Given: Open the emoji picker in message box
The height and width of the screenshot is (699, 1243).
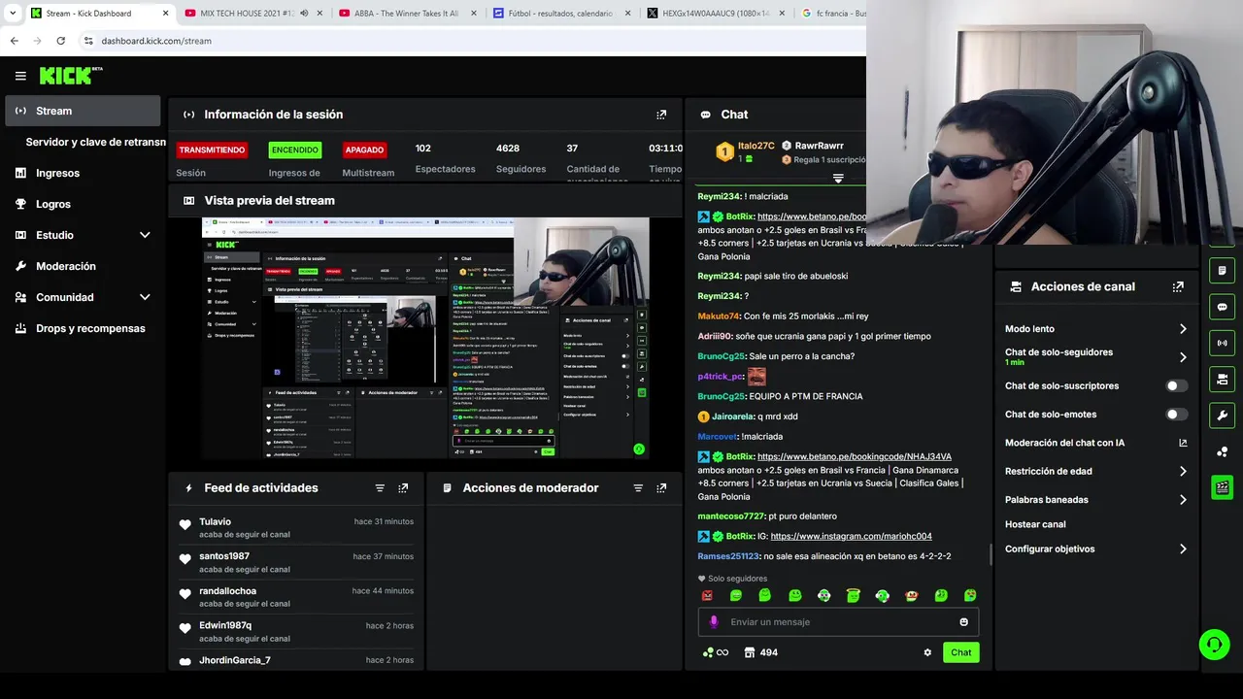Looking at the screenshot, I should coord(963,622).
